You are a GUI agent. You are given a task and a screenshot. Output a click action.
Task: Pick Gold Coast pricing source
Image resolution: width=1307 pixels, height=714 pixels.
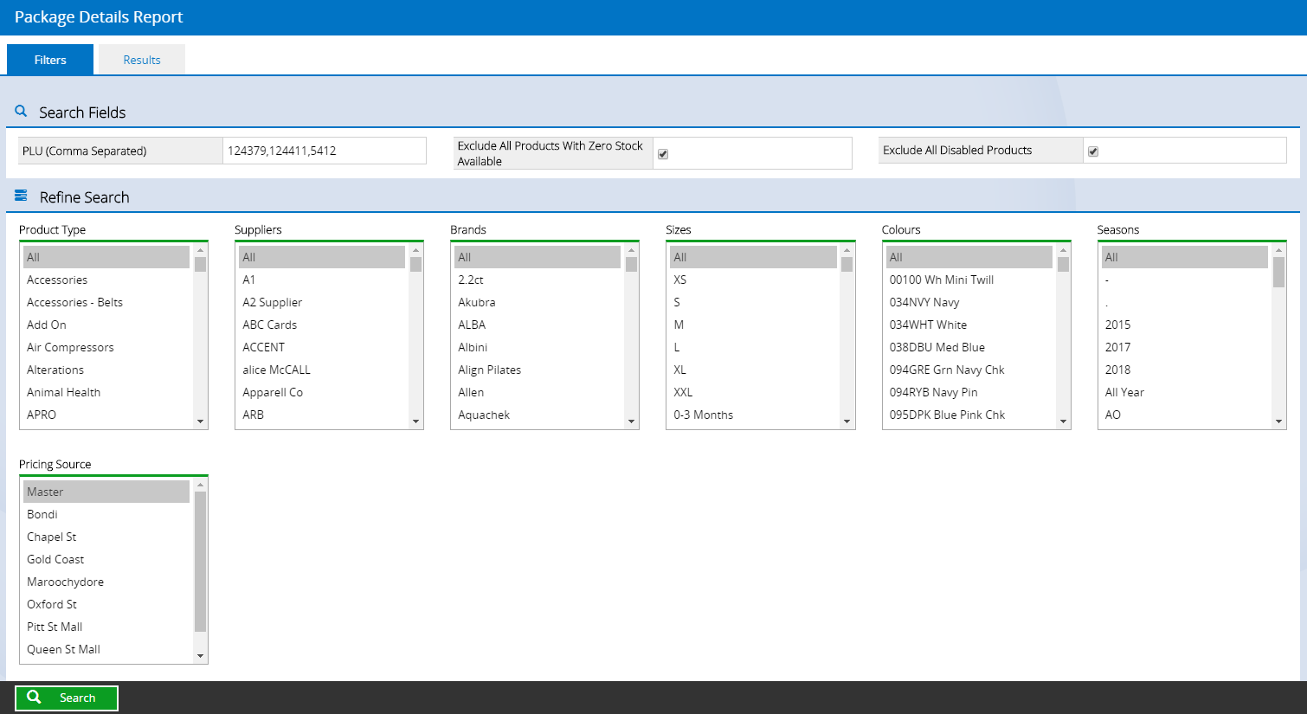point(106,559)
